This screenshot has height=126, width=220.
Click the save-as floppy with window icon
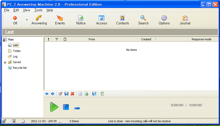point(94,94)
